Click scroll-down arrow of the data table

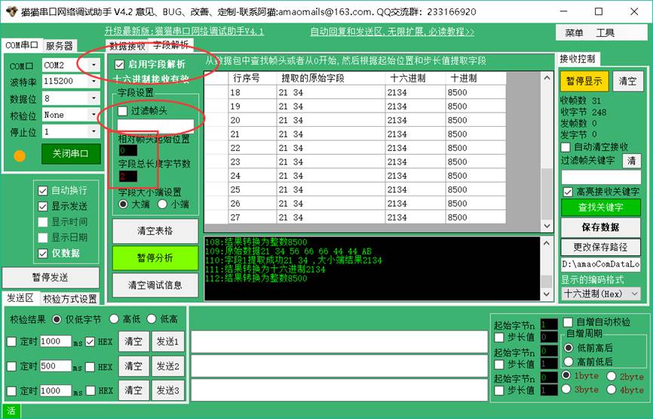click(547, 225)
